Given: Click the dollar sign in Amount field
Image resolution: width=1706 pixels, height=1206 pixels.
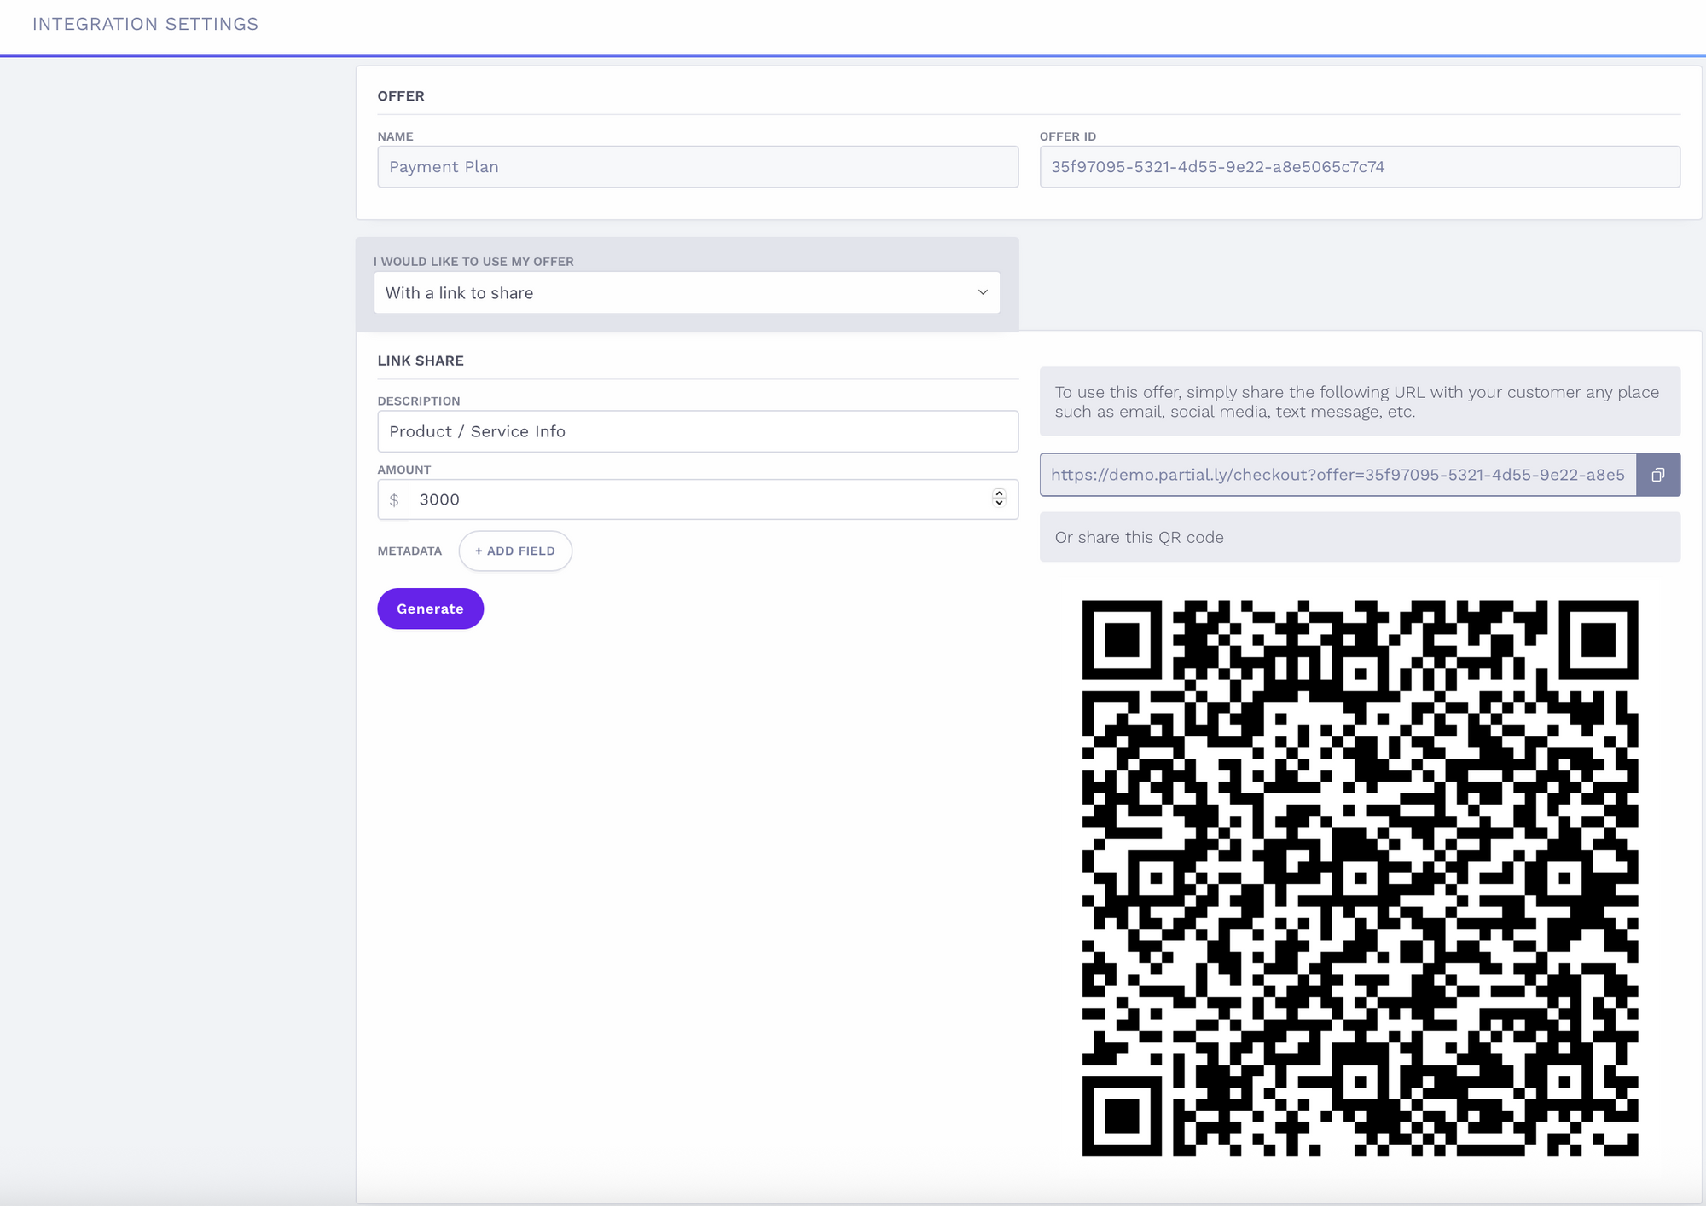Looking at the screenshot, I should (394, 500).
